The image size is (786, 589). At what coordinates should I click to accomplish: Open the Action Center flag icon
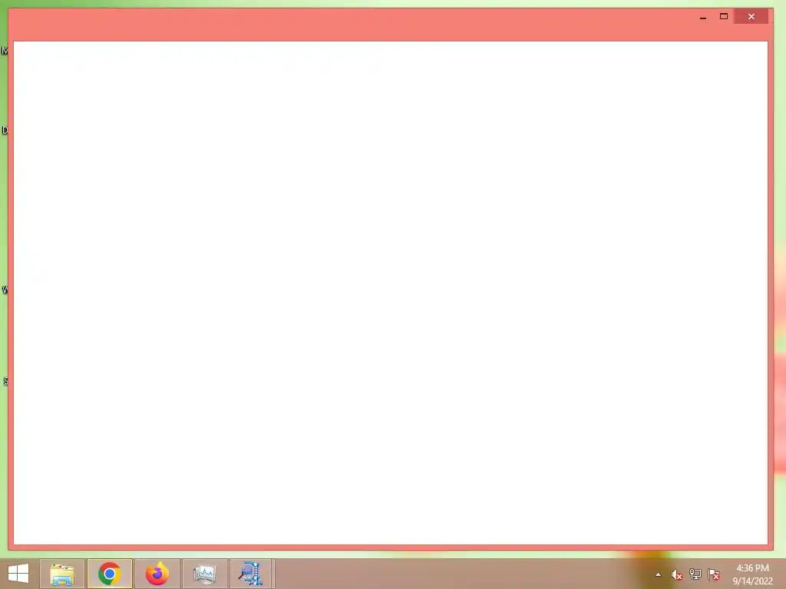713,574
